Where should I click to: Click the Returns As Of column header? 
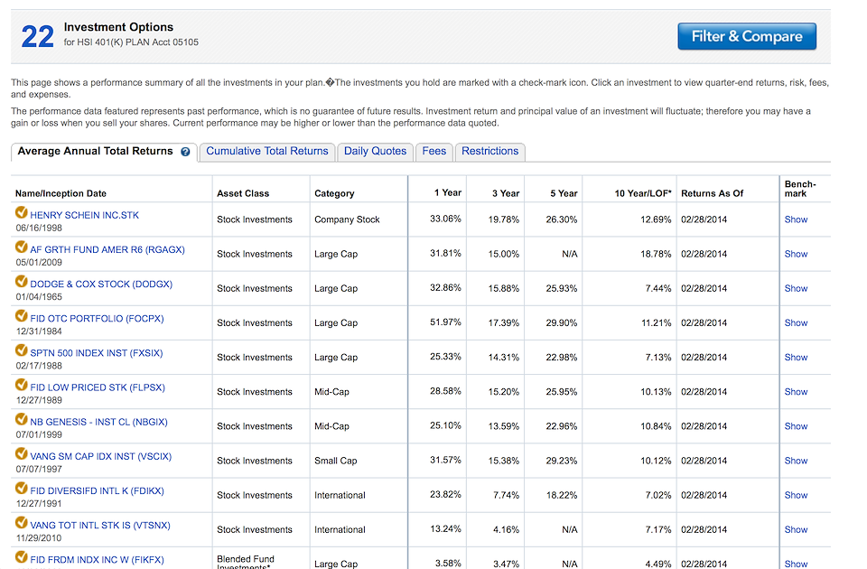click(713, 193)
